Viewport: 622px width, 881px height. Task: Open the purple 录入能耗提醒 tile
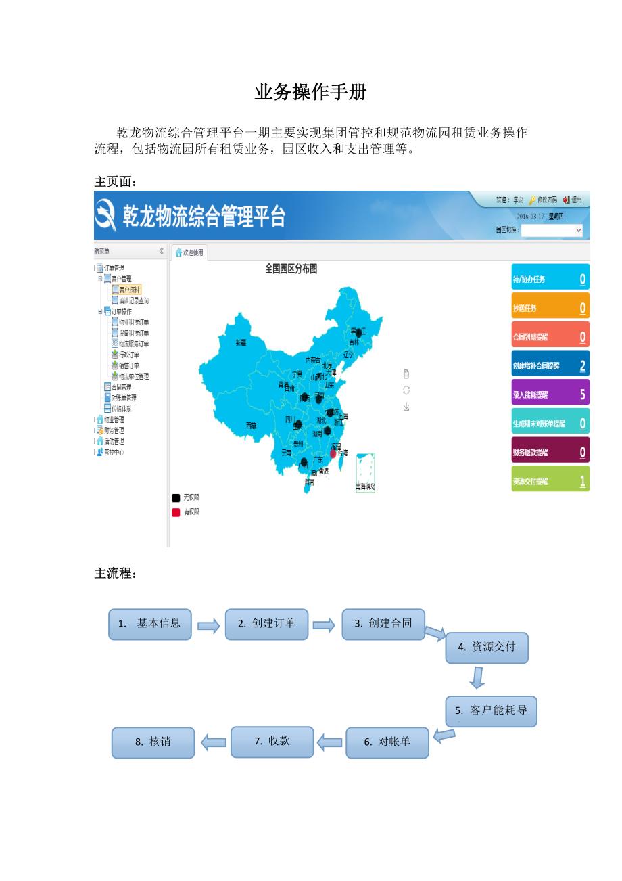tap(550, 392)
